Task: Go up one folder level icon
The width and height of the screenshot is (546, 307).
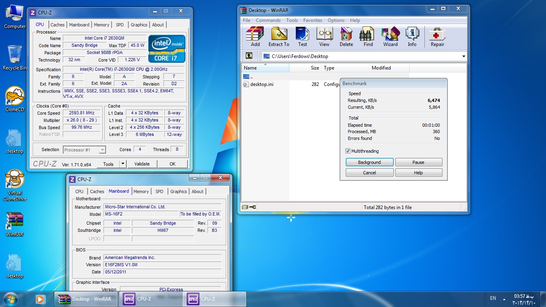Action: click(249, 56)
